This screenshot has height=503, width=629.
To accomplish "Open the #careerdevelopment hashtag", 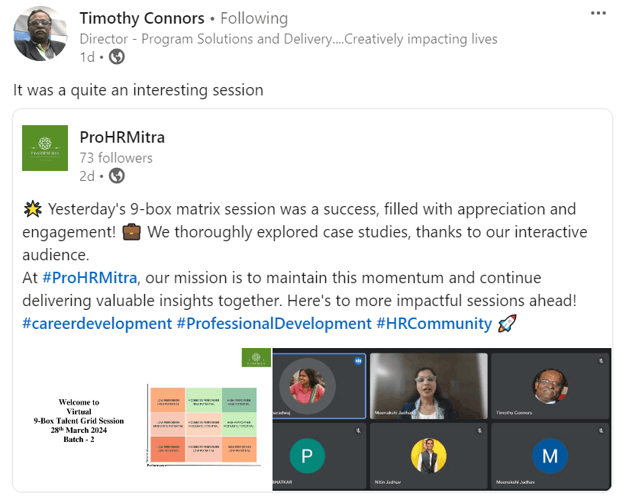I will [x=97, y=323].
